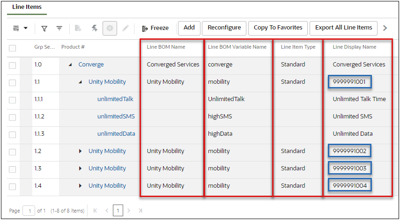Collapse the Converge tree row

(70, 65)
